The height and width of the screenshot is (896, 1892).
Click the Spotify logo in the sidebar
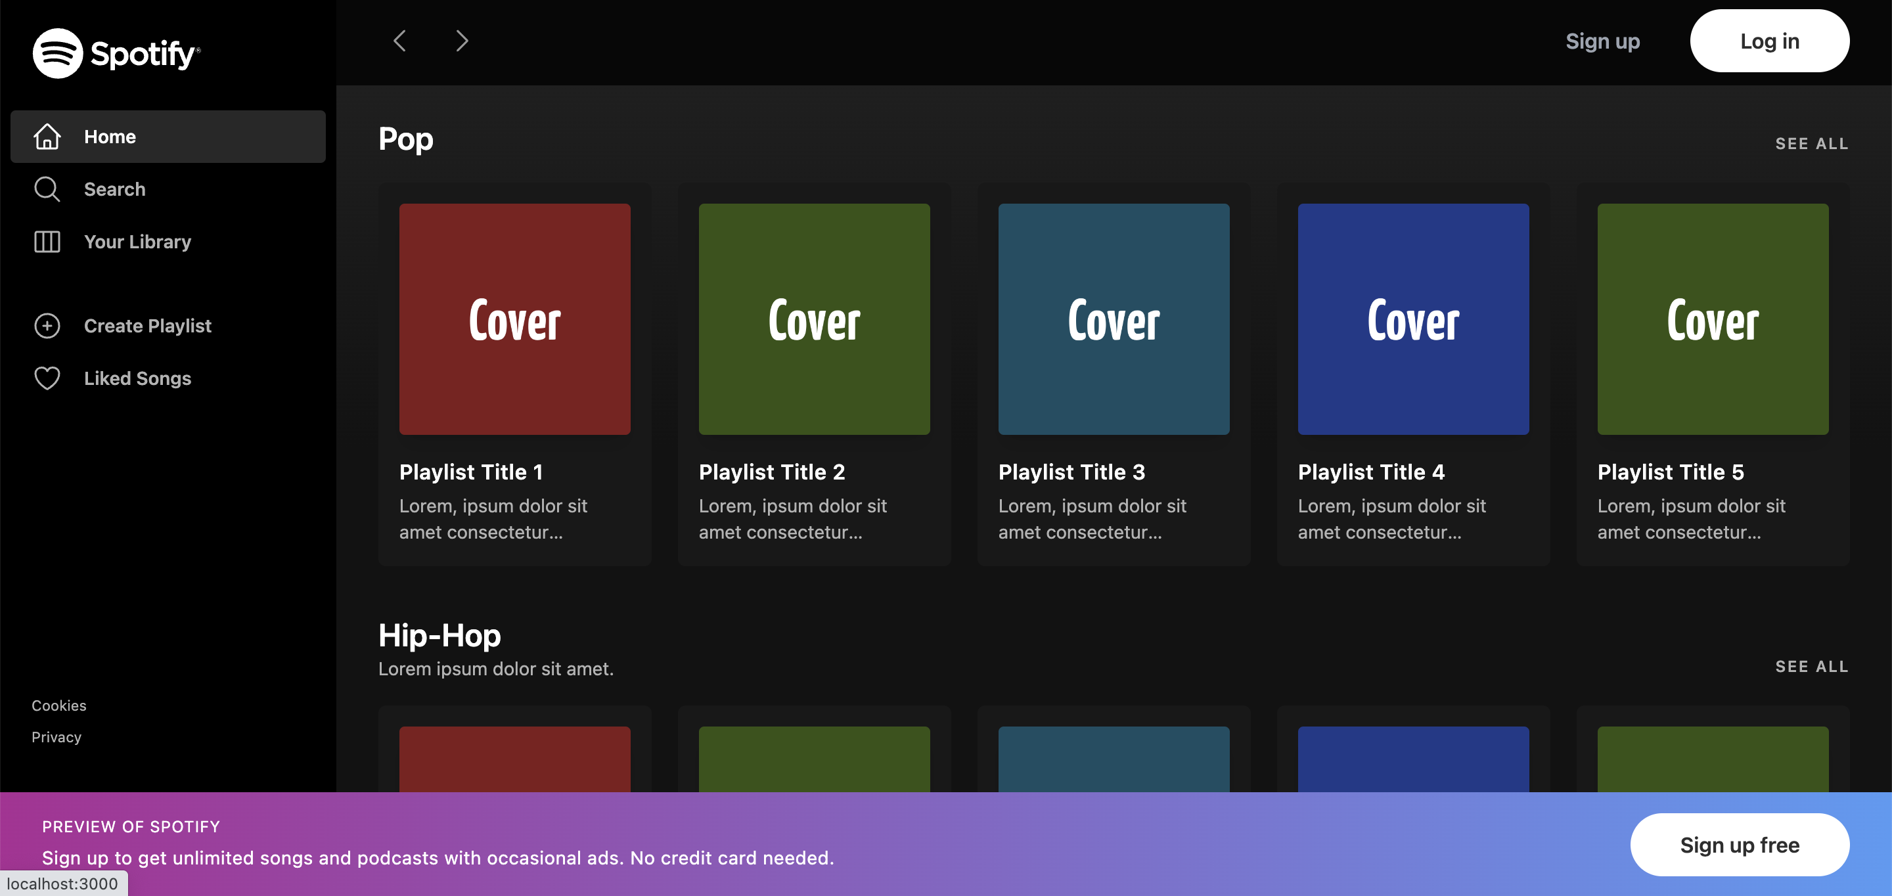[x=116, y=52]
